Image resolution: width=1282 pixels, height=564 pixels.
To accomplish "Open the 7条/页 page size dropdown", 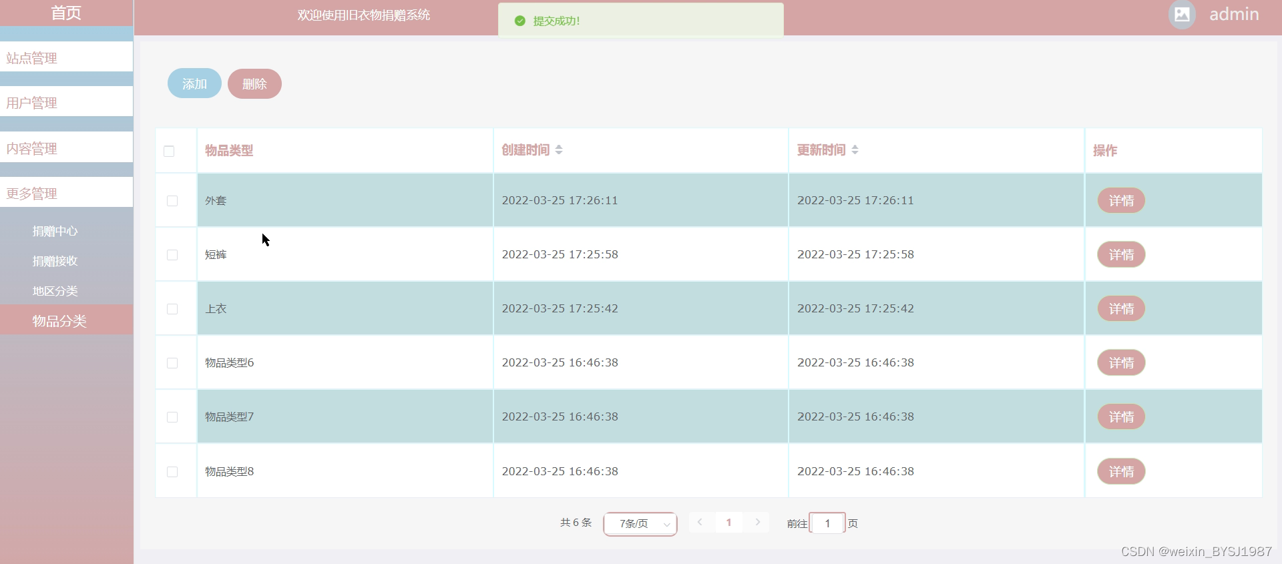I will pyautogui.click(x=640, y=523).
